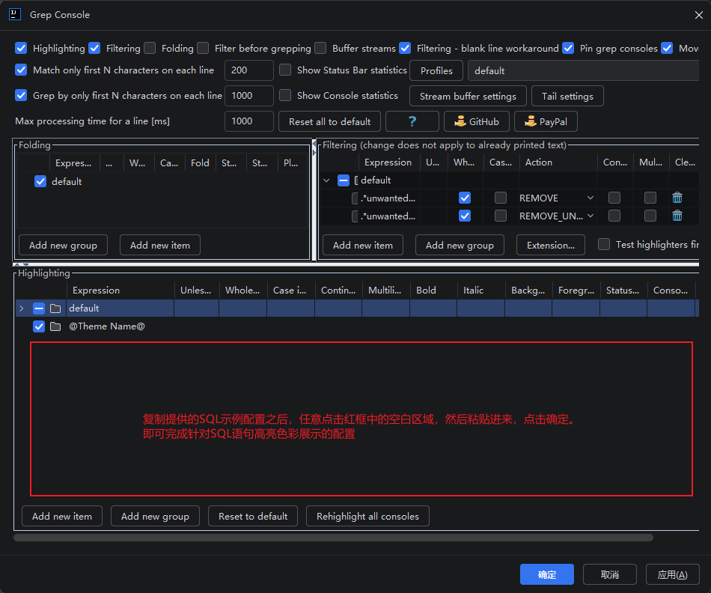
Task: Delete the REMOVE_UN... filter row via trash icon
Action: click(x=677, y=216)
